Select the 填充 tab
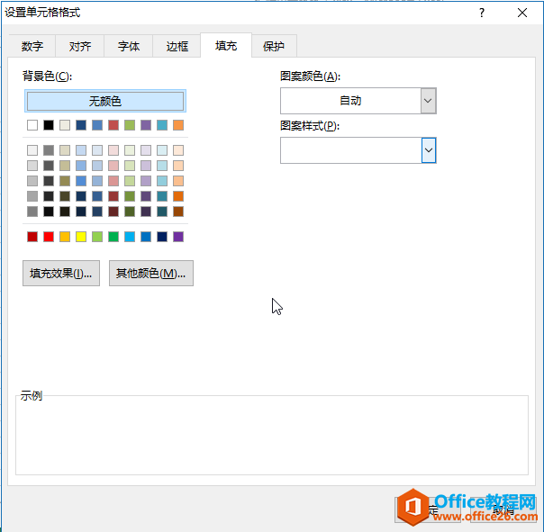The image size is (544, 532). click(x=226, y=45)
